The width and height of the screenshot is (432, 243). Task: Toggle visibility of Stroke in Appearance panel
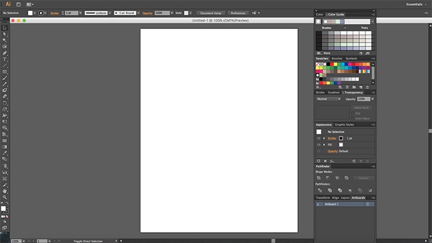319,139
